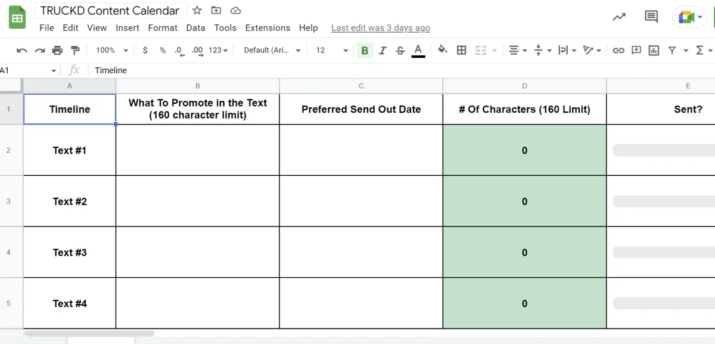The width and height of the screenshot is (715, 344).
Task: Click the select-all corner box
Action: 11,86
